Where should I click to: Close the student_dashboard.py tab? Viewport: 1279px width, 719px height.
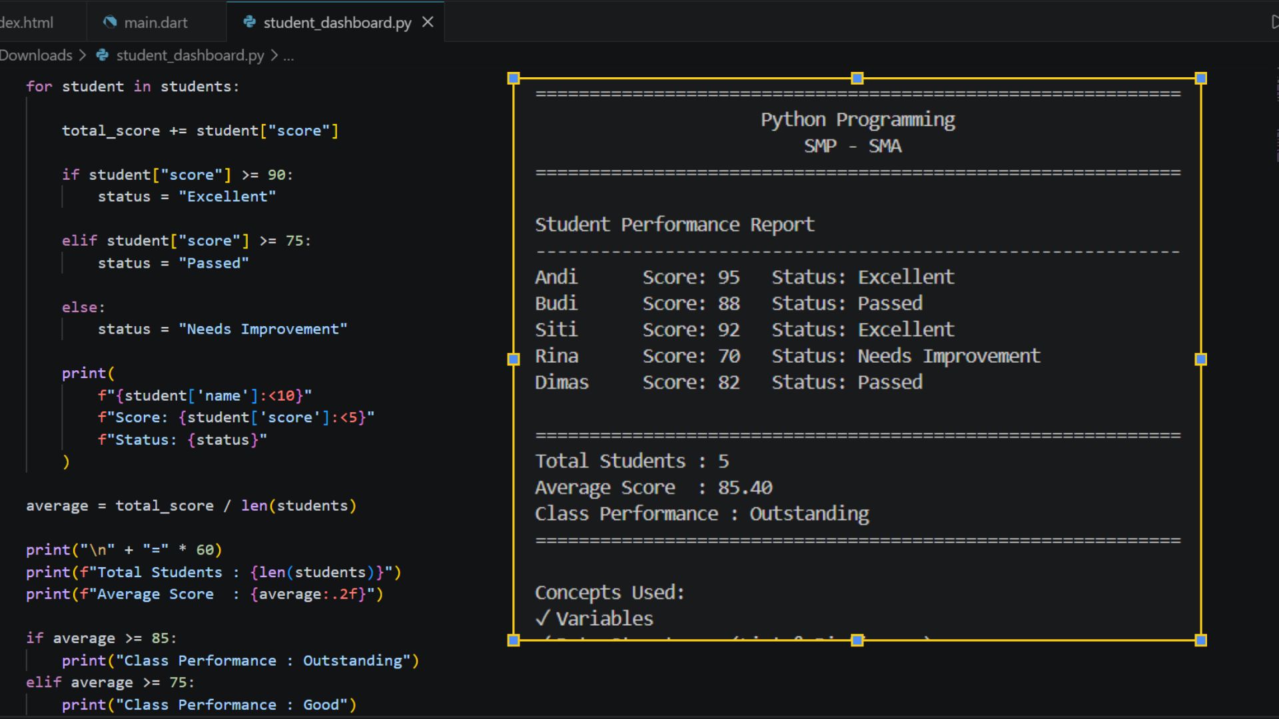428,22
